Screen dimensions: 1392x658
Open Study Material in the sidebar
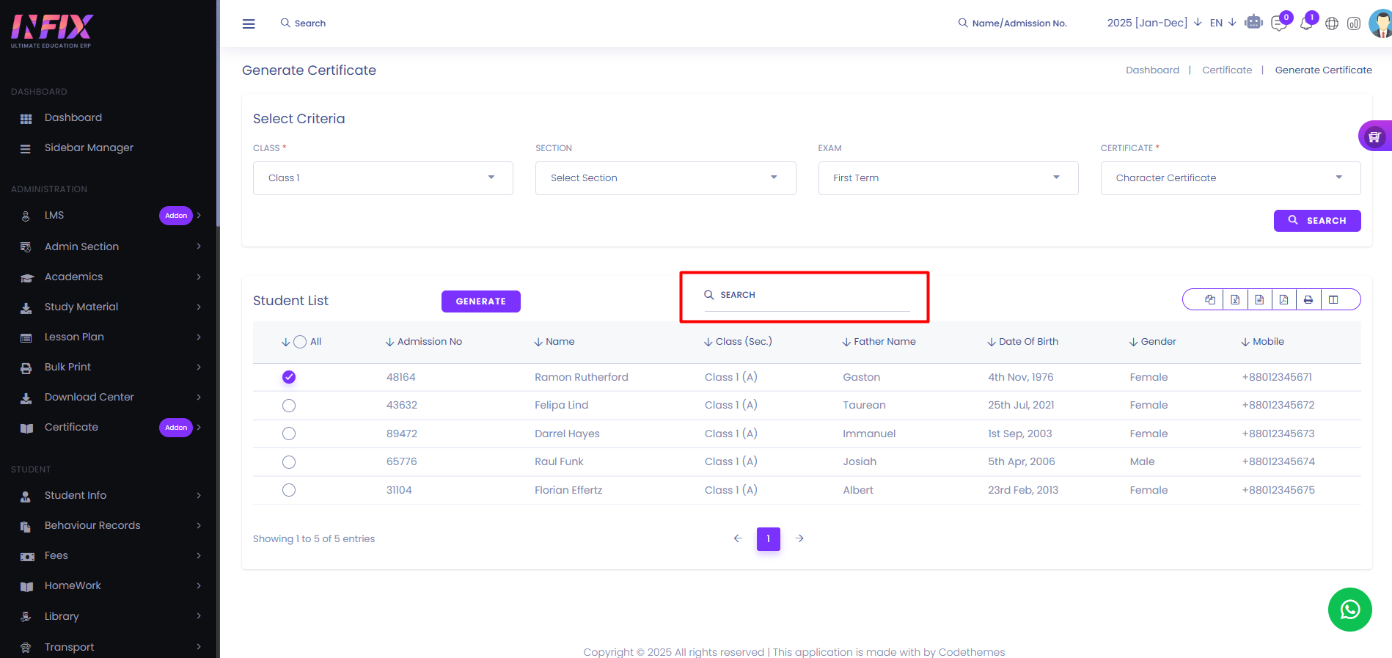109,307
